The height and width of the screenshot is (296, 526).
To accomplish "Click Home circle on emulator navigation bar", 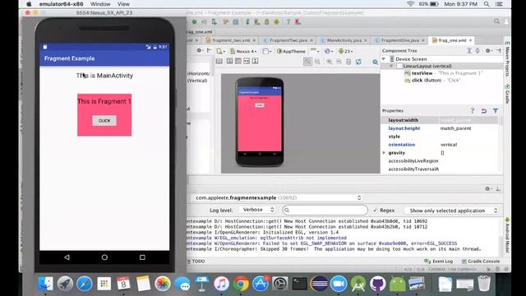I will (x=104, y=257).
